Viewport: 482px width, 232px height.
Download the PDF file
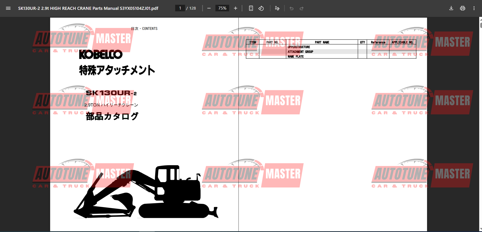tap(451, 8)
